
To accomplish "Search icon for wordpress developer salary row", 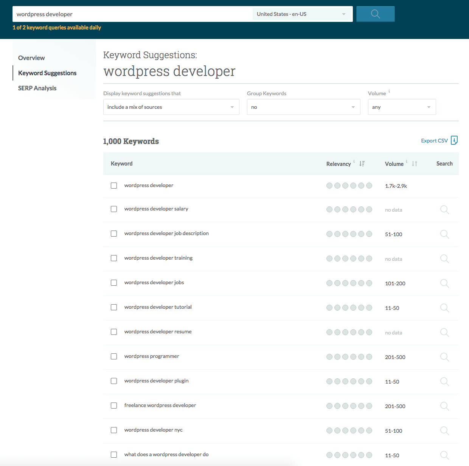I will [444, 210].
